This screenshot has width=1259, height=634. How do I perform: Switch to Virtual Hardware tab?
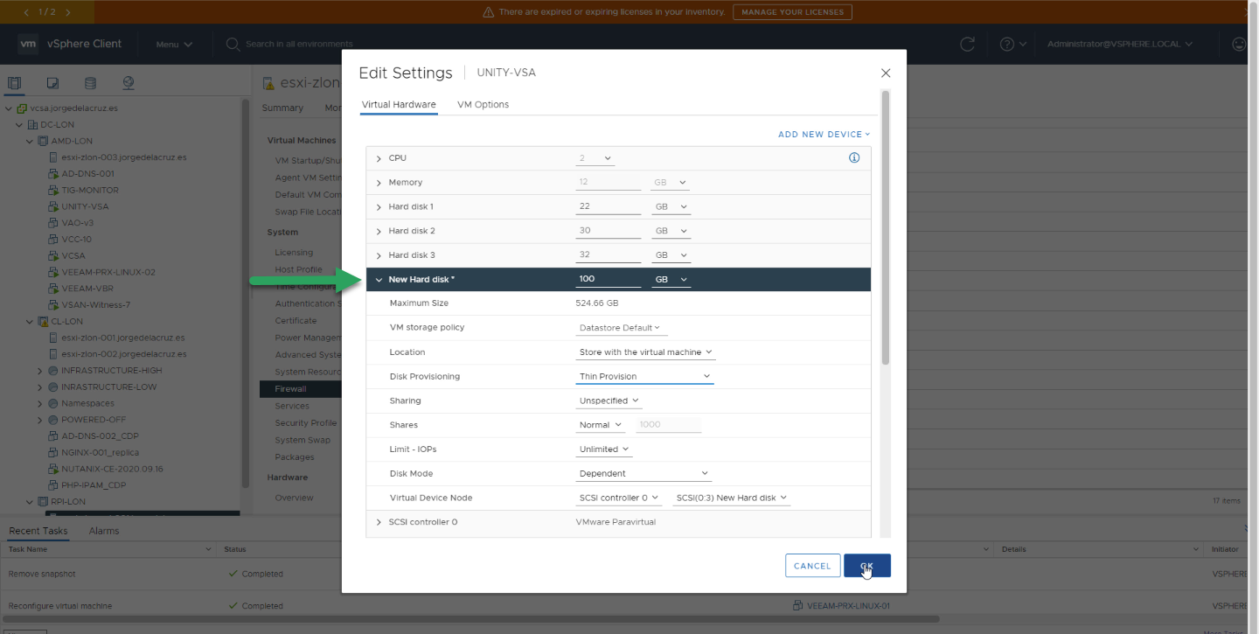tap(399, 105)
